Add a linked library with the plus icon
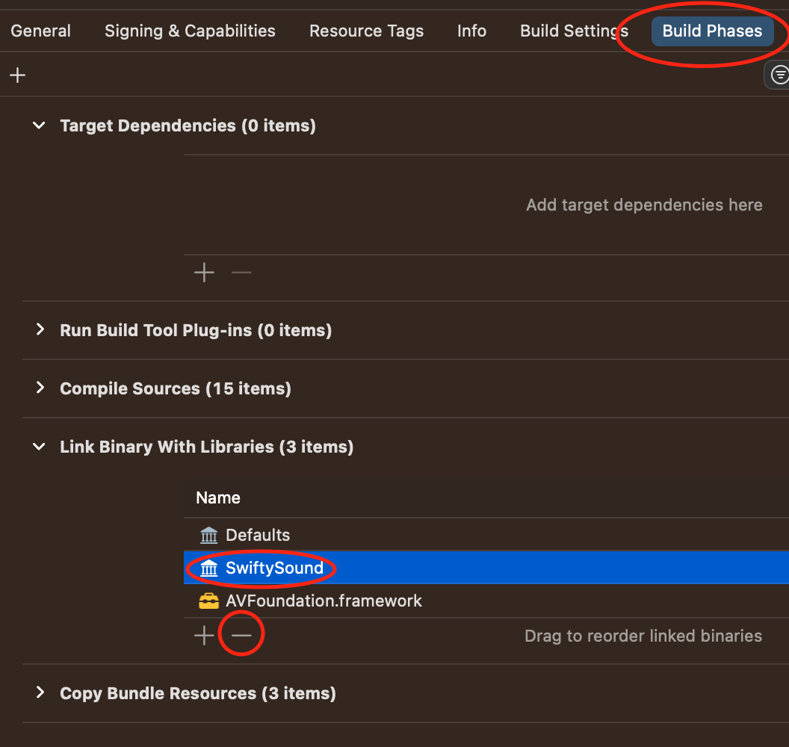Image resolution: width=789 pixels, height=747 pixels. (203, 634)
